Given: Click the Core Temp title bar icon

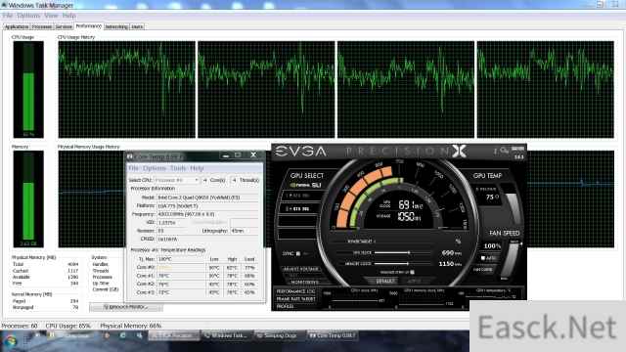Looking at the screenshot, I should [x=130, y=156].
